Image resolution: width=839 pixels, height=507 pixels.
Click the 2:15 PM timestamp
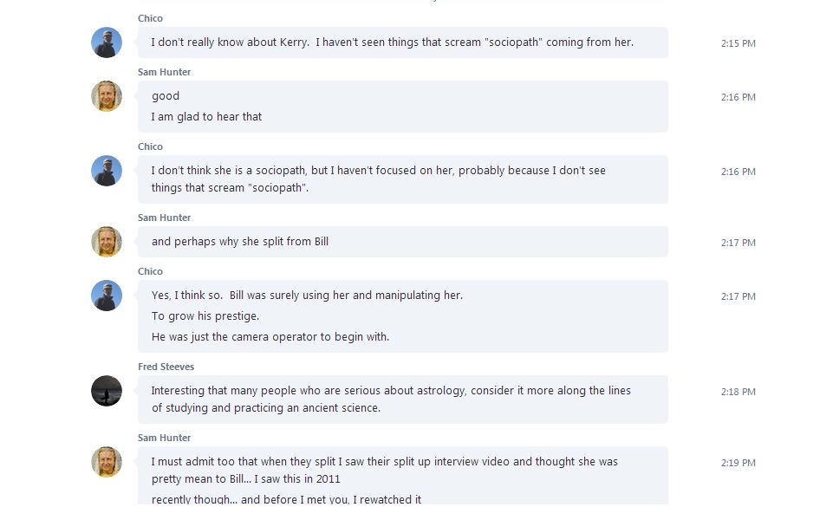pos(738,44)
